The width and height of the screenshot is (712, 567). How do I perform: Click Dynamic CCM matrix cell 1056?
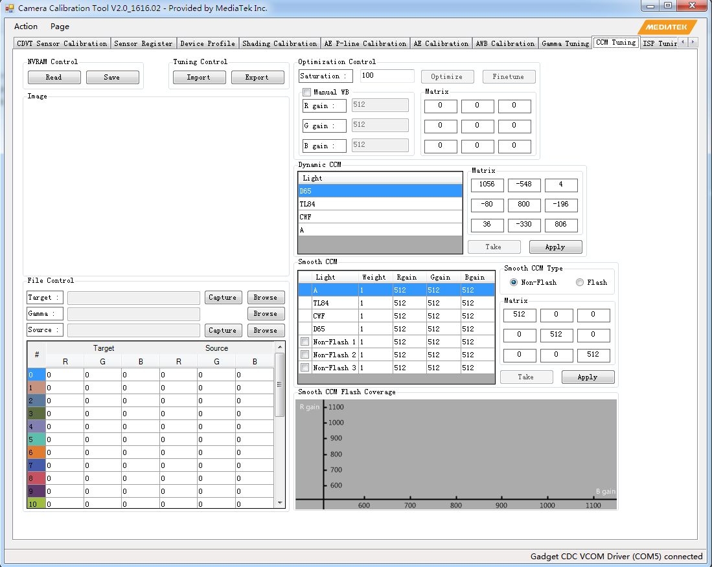pos(487,184)
